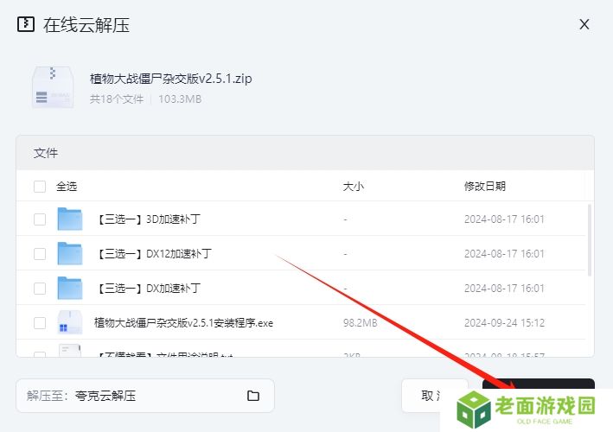Click the date 2024-09-24 15:12
613x432 pixels.
click(504, 323)
